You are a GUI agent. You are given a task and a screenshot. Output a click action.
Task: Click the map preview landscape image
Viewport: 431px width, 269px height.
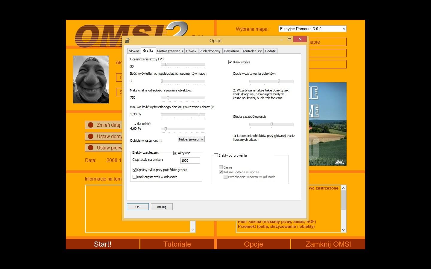tap(327, 124)
